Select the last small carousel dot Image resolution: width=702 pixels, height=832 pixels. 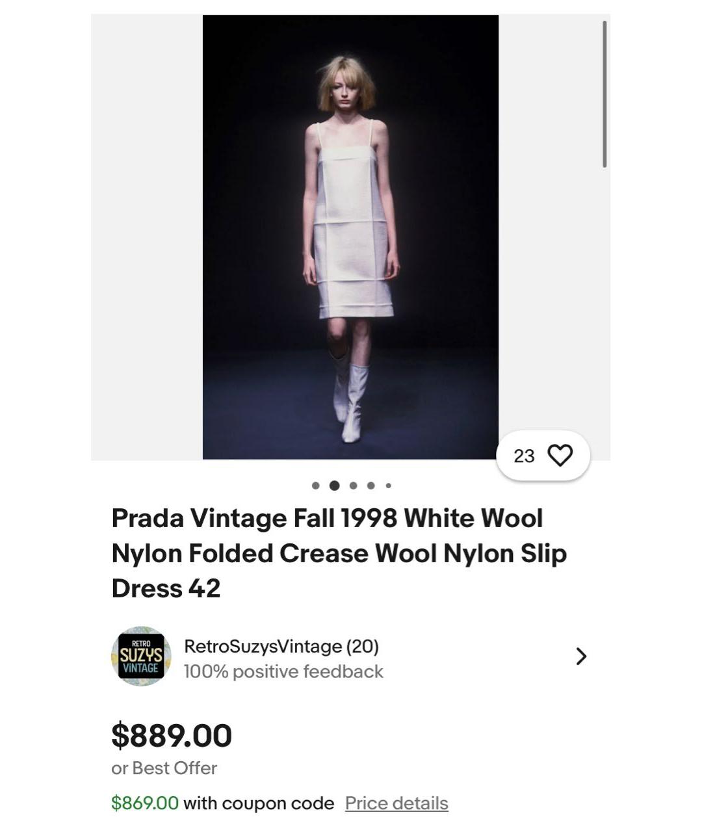(388, 486)
